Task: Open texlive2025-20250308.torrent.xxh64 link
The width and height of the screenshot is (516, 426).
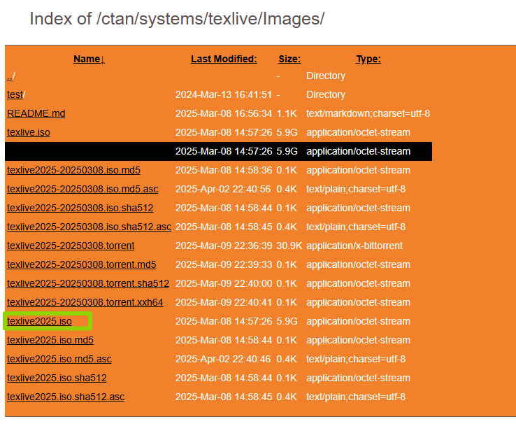Action: [85, 302]
